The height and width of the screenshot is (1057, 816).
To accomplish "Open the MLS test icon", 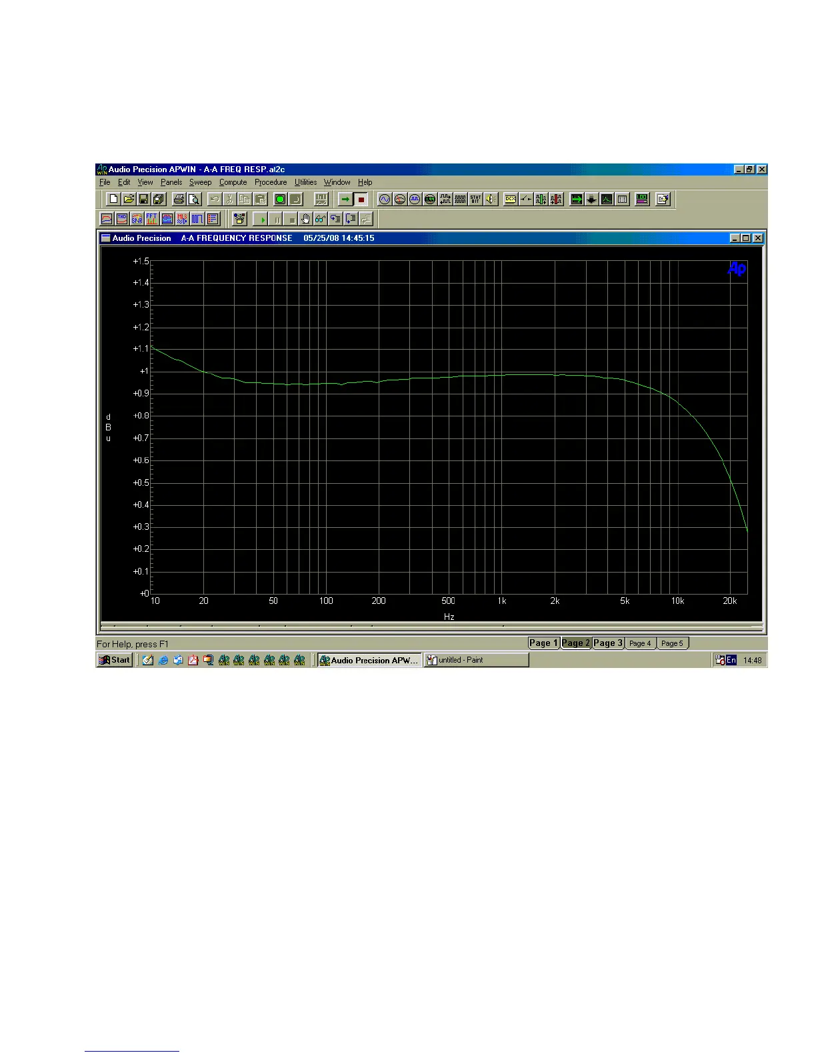I will (182, 219).
